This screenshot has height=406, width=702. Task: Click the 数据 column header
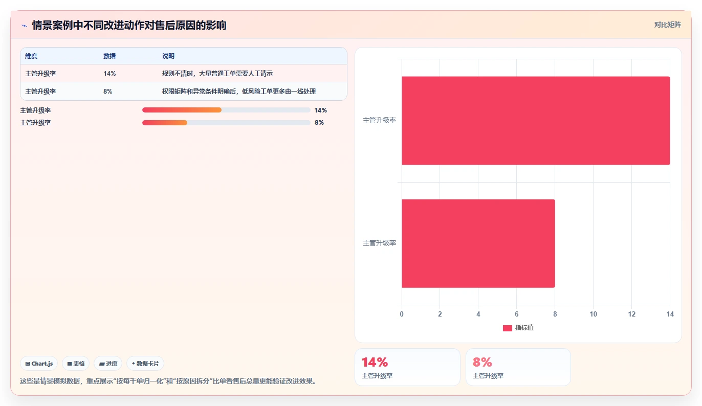(109, 56)
